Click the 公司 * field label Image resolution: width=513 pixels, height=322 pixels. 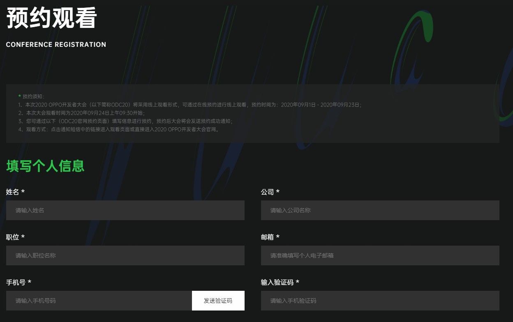270,192
